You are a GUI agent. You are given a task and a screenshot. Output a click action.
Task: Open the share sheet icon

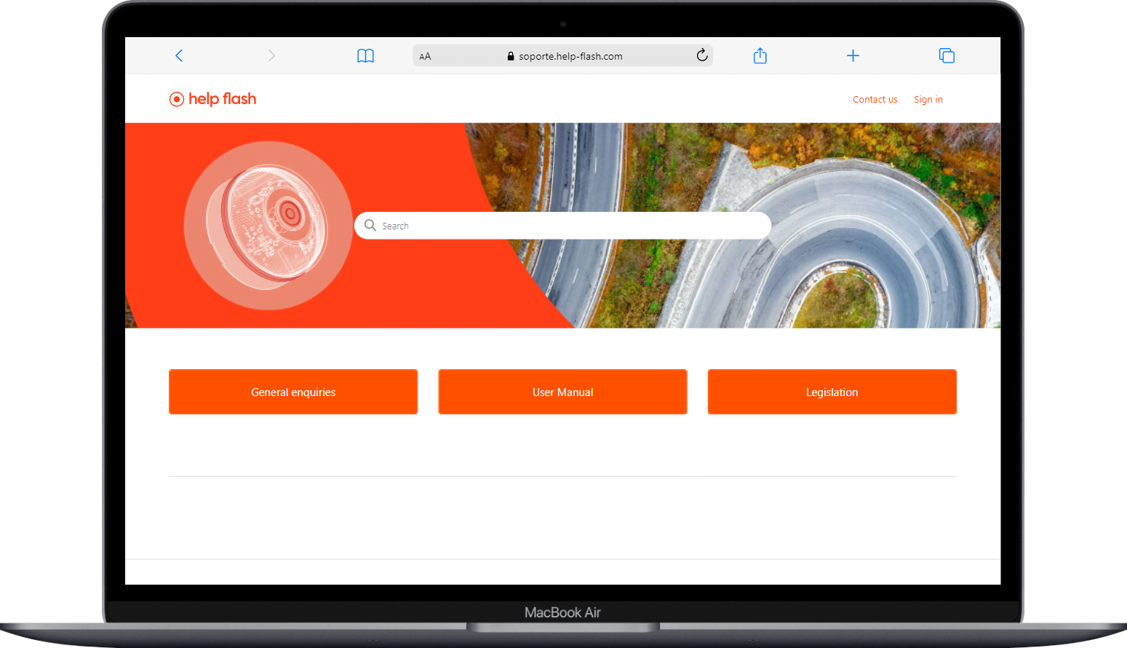760,55
